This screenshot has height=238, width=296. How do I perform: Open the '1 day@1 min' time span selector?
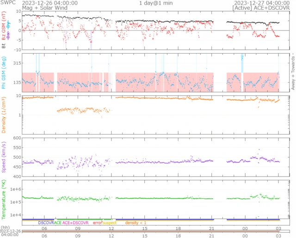point(156,3)
